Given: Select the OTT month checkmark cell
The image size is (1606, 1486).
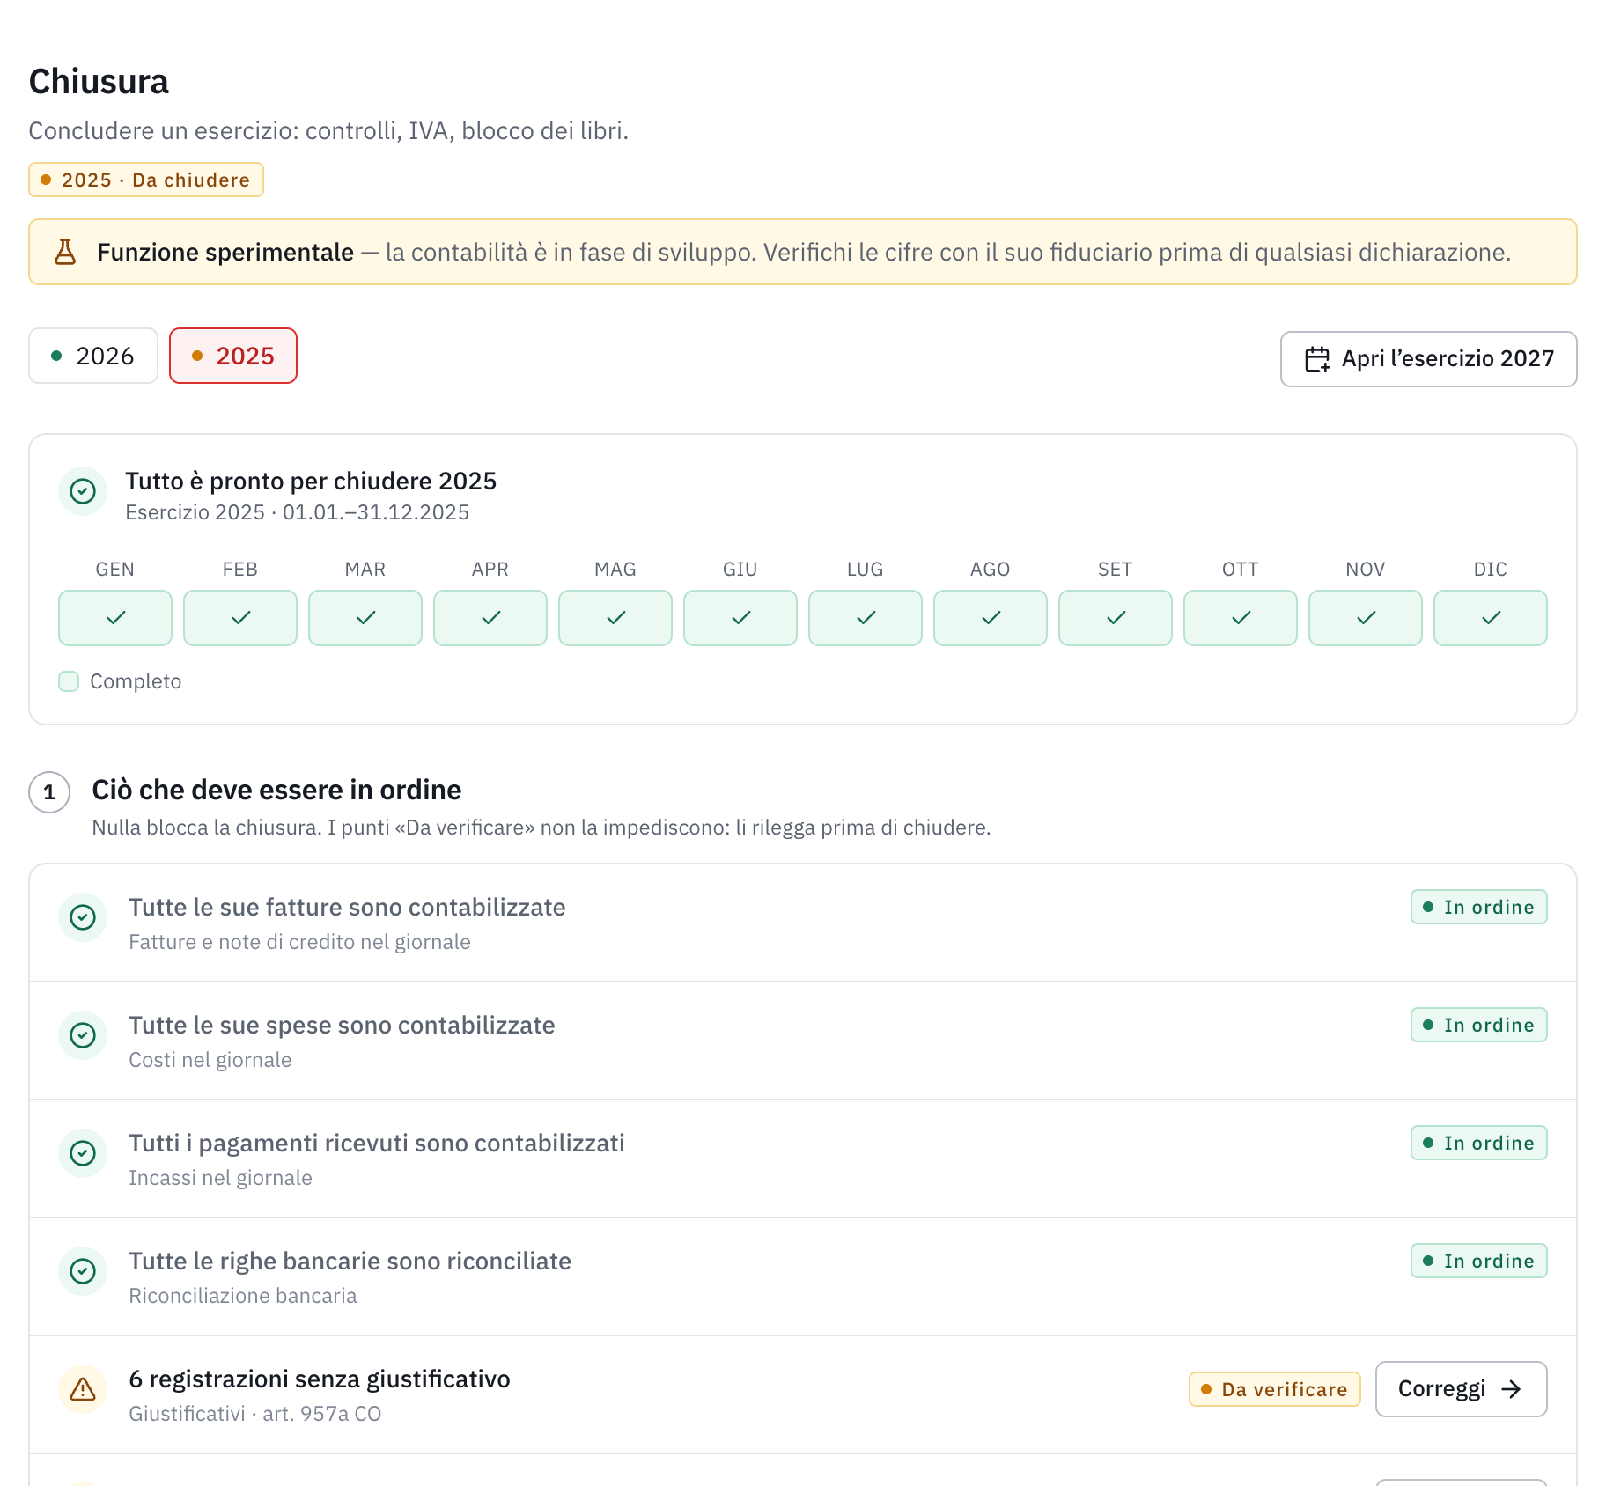Looking at the screenshot, I should [x=1241, y=618].
